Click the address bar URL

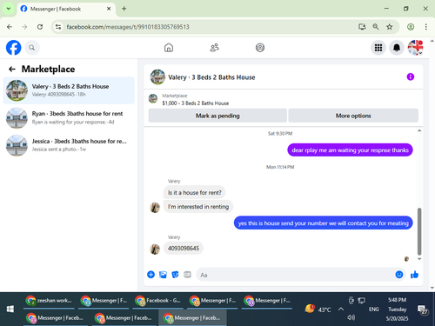[x=128, y=27]
